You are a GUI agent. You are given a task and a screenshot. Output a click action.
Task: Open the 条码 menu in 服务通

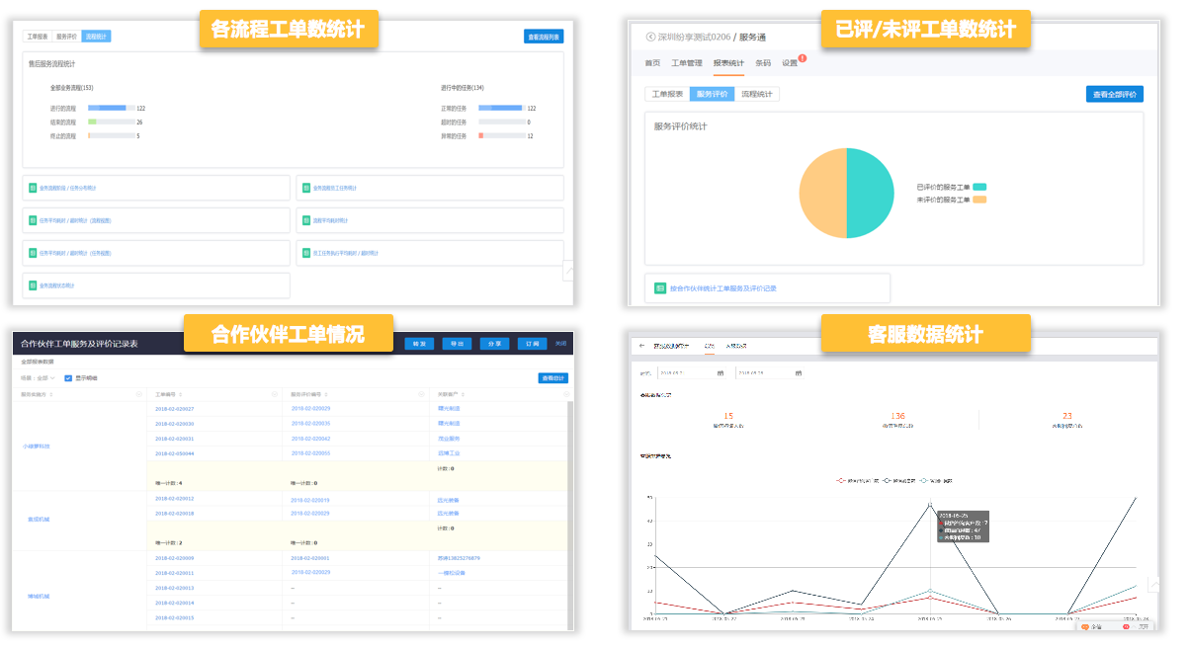point(763,62)
